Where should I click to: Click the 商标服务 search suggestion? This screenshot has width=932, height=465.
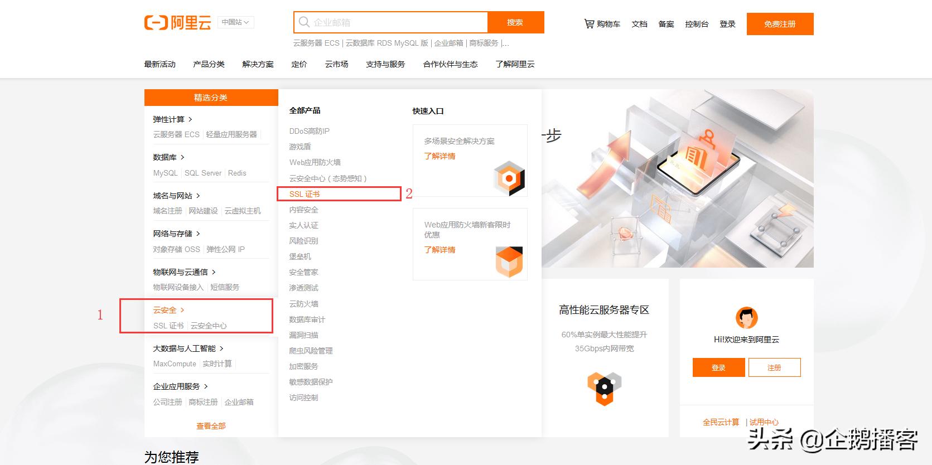pyautogui.click(x=484, y=43)
